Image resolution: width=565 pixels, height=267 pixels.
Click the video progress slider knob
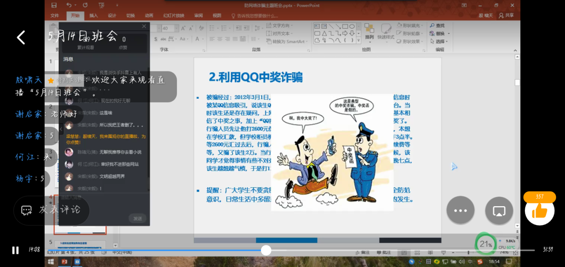point(266,250)
